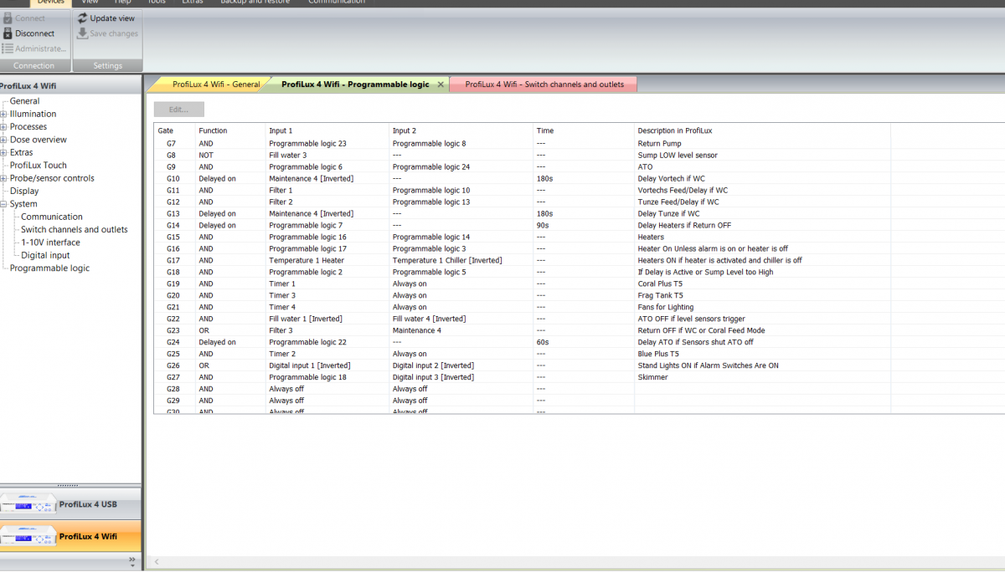The width and height of the screenshot is (1005, 572).
Task: Open the Communication tree item
Action: point(52,217)
